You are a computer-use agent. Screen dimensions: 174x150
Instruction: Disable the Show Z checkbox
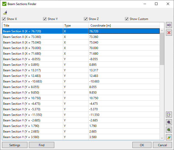coord(86,19)
